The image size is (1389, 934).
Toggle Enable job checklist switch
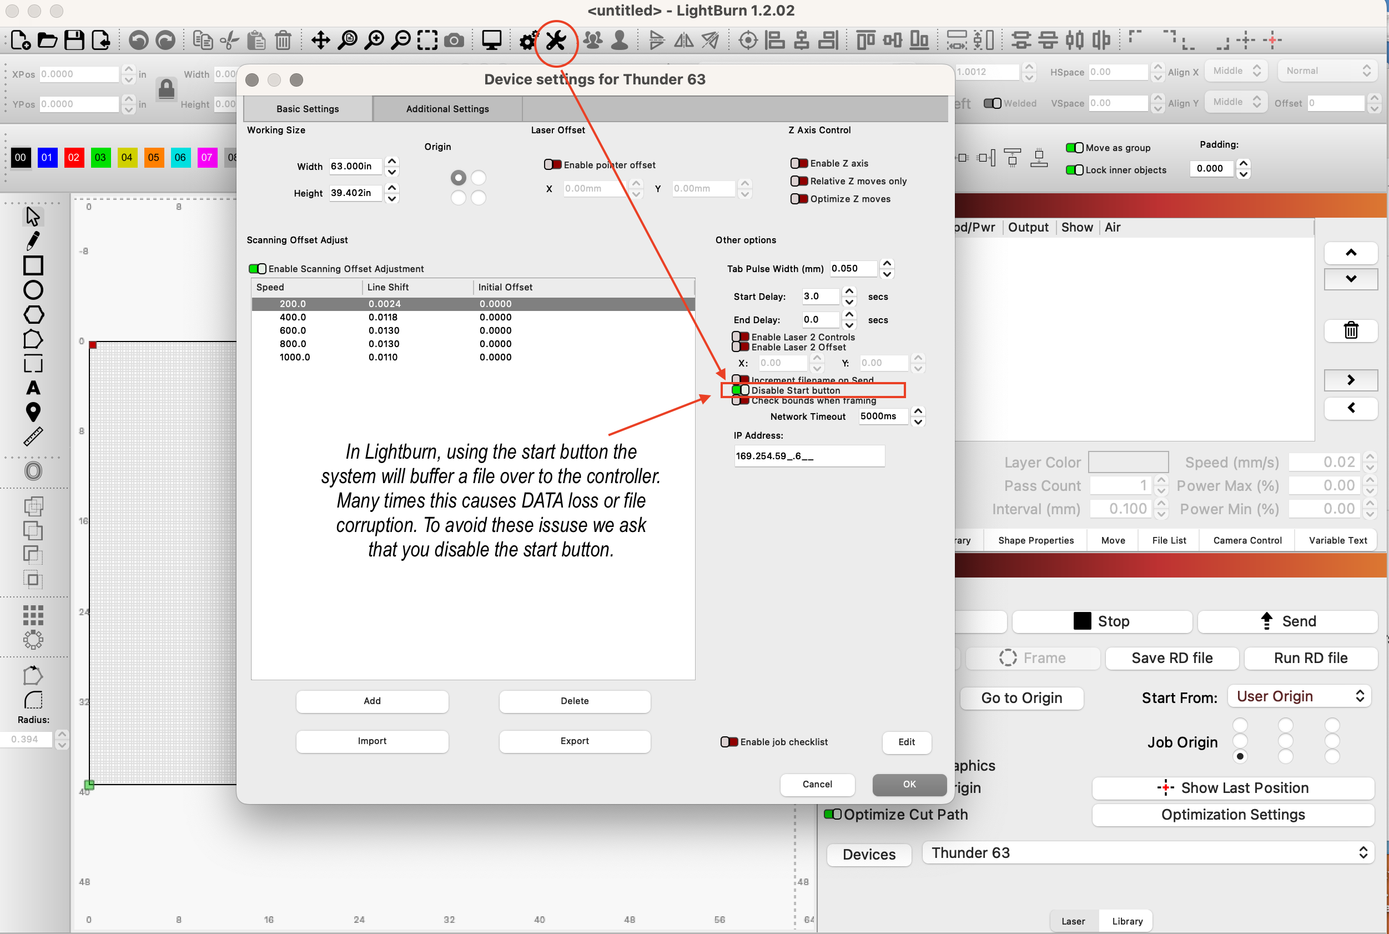[729, 742]
